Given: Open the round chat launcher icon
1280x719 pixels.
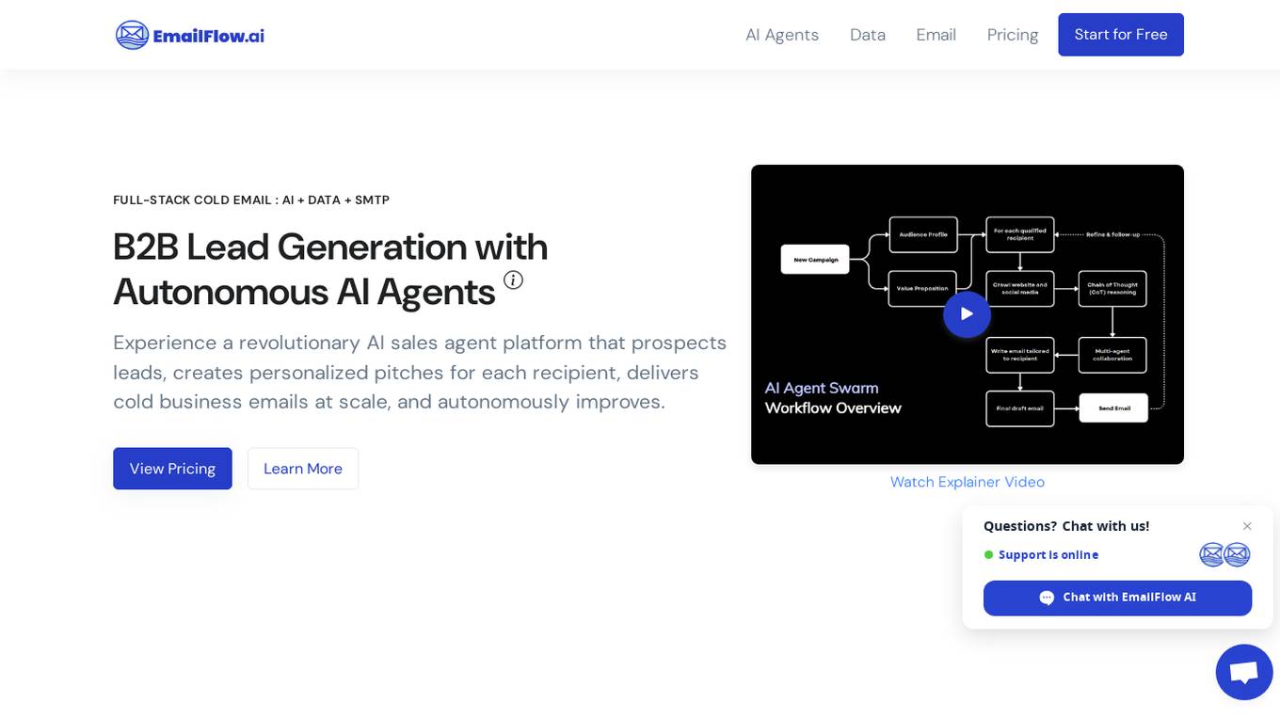Looking at the screenshot, I should click(x=1244, y=672).
